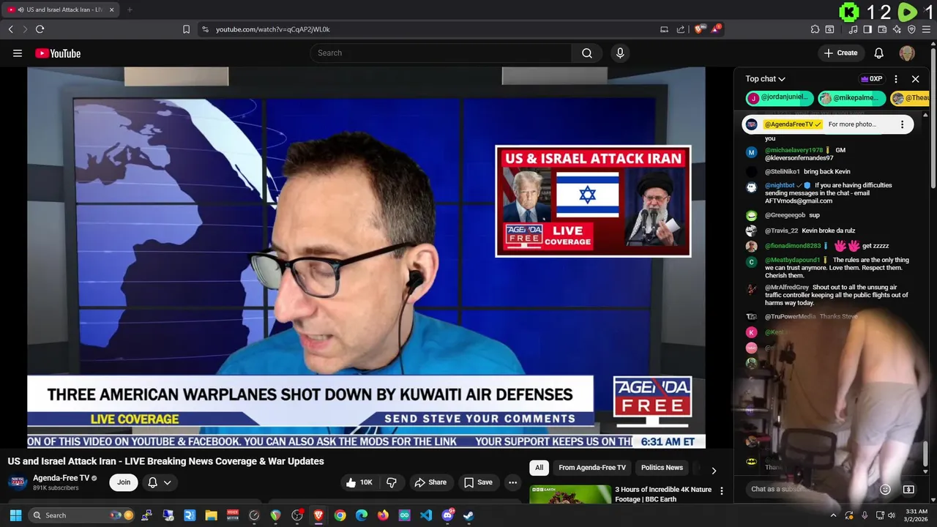Open the YouTube hamburger guide menu
This screenshot has width=937, height=527.
coord(18,53)
